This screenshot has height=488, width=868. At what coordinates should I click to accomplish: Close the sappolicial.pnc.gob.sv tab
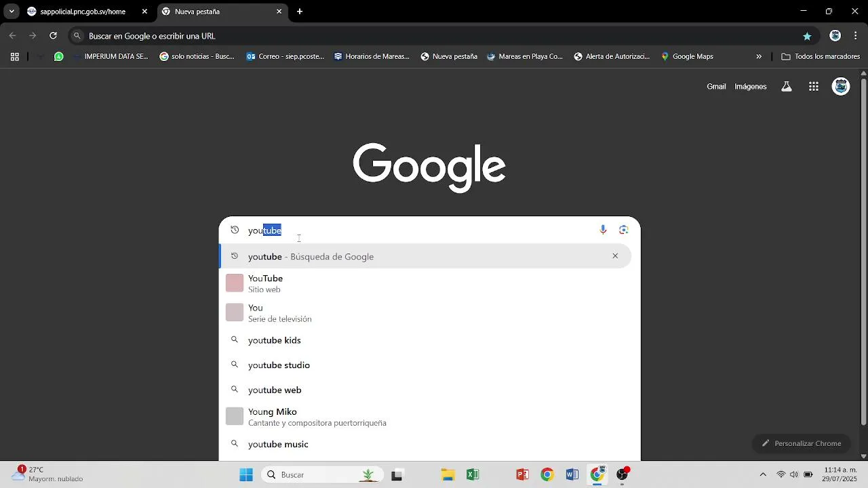(144, 12)
